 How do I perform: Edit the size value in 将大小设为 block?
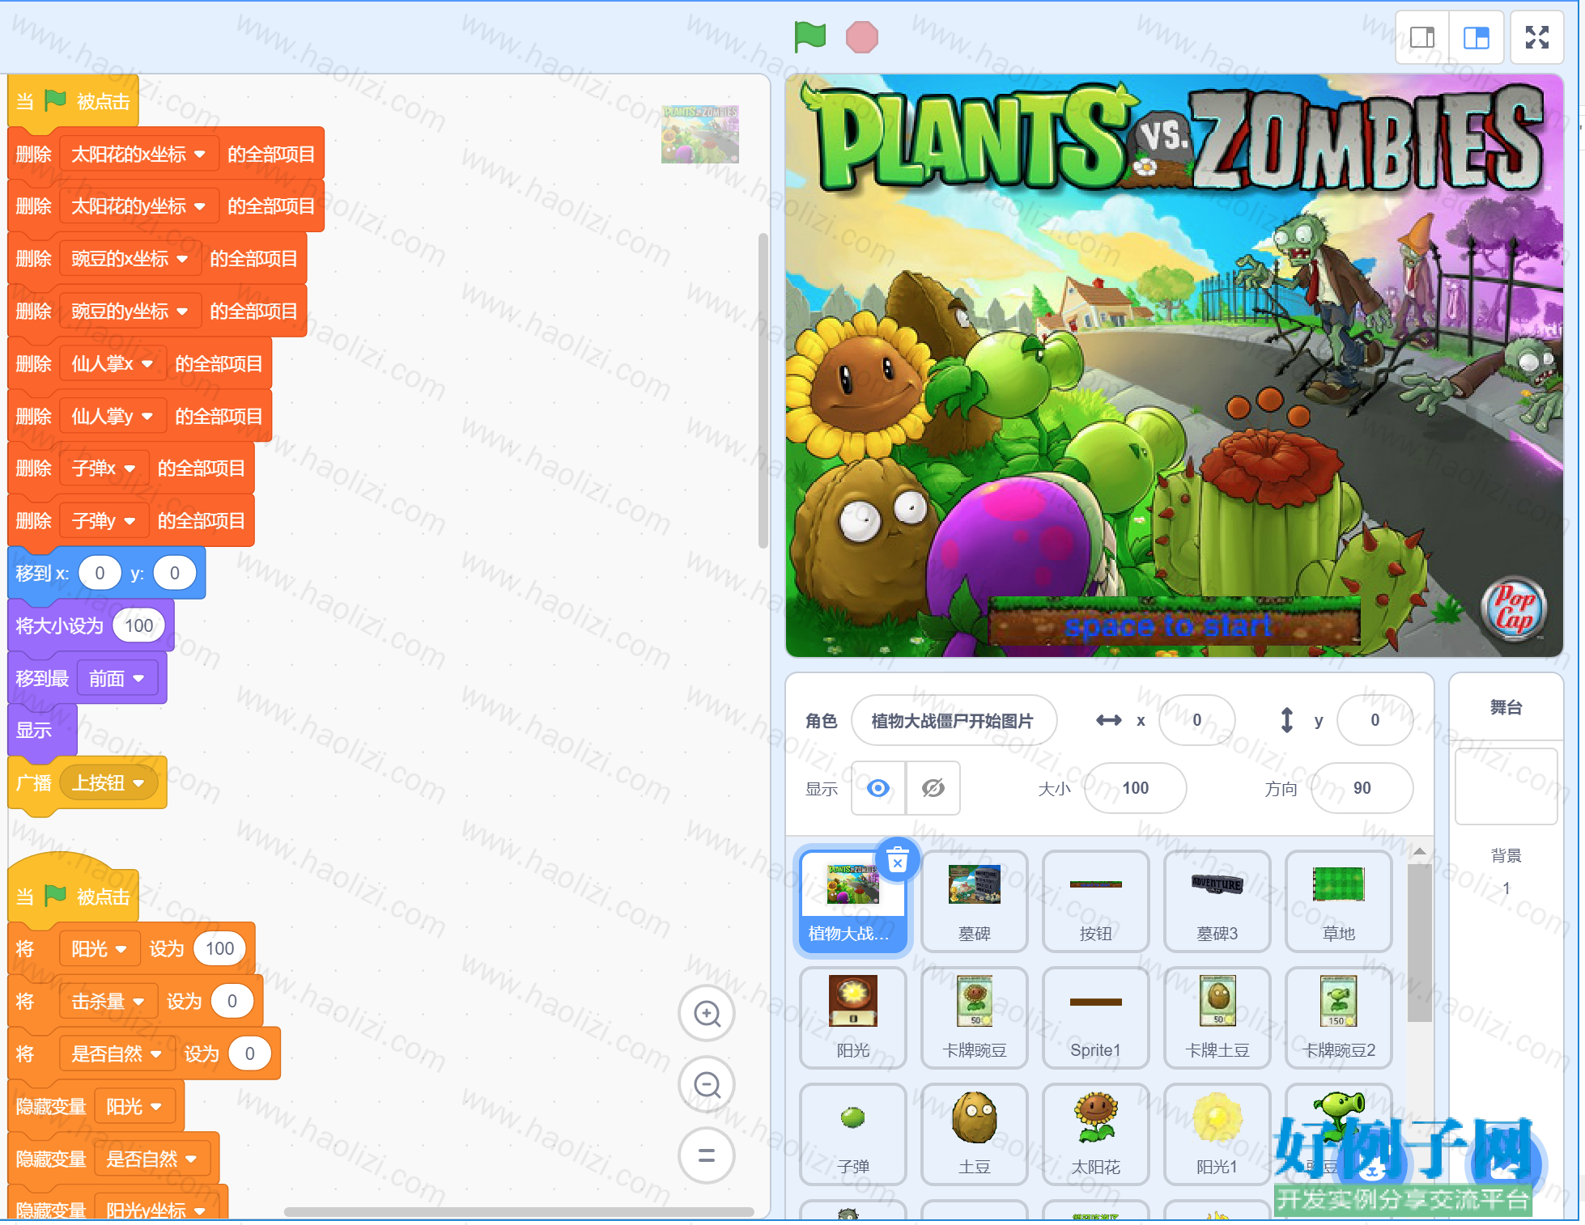click(x=139, y=625)
